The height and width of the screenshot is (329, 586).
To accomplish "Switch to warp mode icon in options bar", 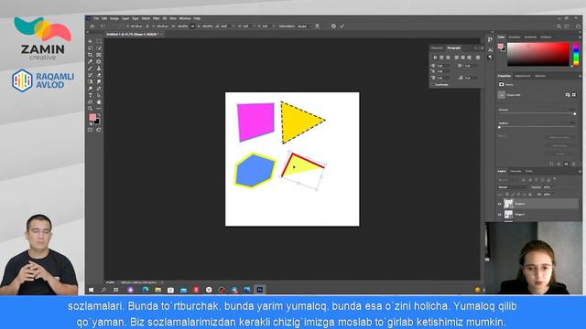I will pos(317,27).
